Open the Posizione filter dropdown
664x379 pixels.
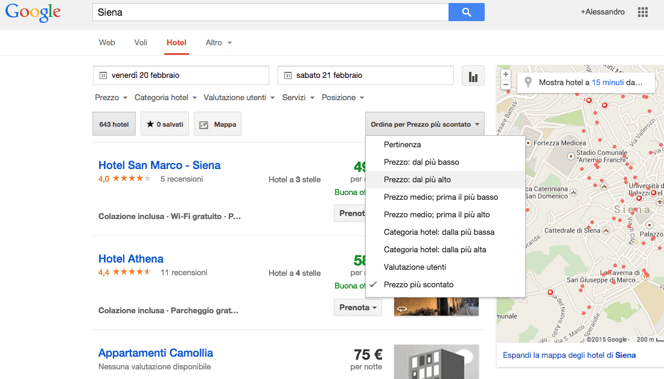click(x=343, y=97)
